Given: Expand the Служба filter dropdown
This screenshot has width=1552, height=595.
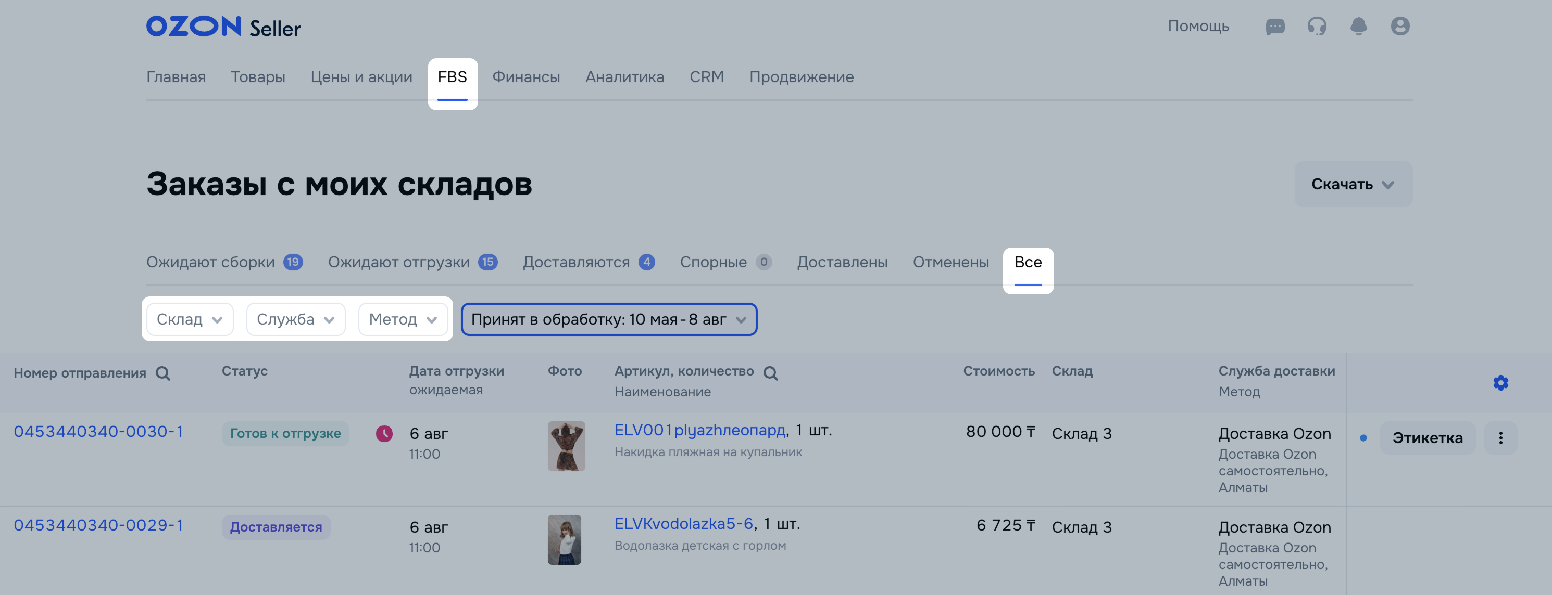Looking at the screenshot, I should pos(295,319).
